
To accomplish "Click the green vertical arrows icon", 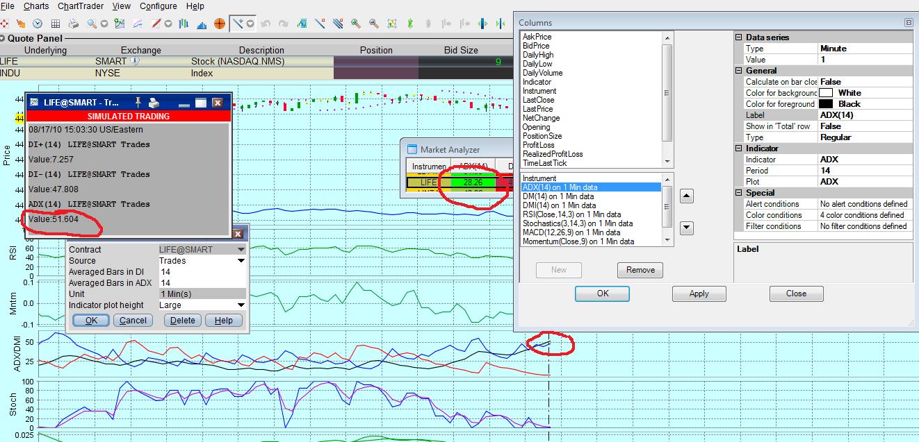I will tap(409, 24).
